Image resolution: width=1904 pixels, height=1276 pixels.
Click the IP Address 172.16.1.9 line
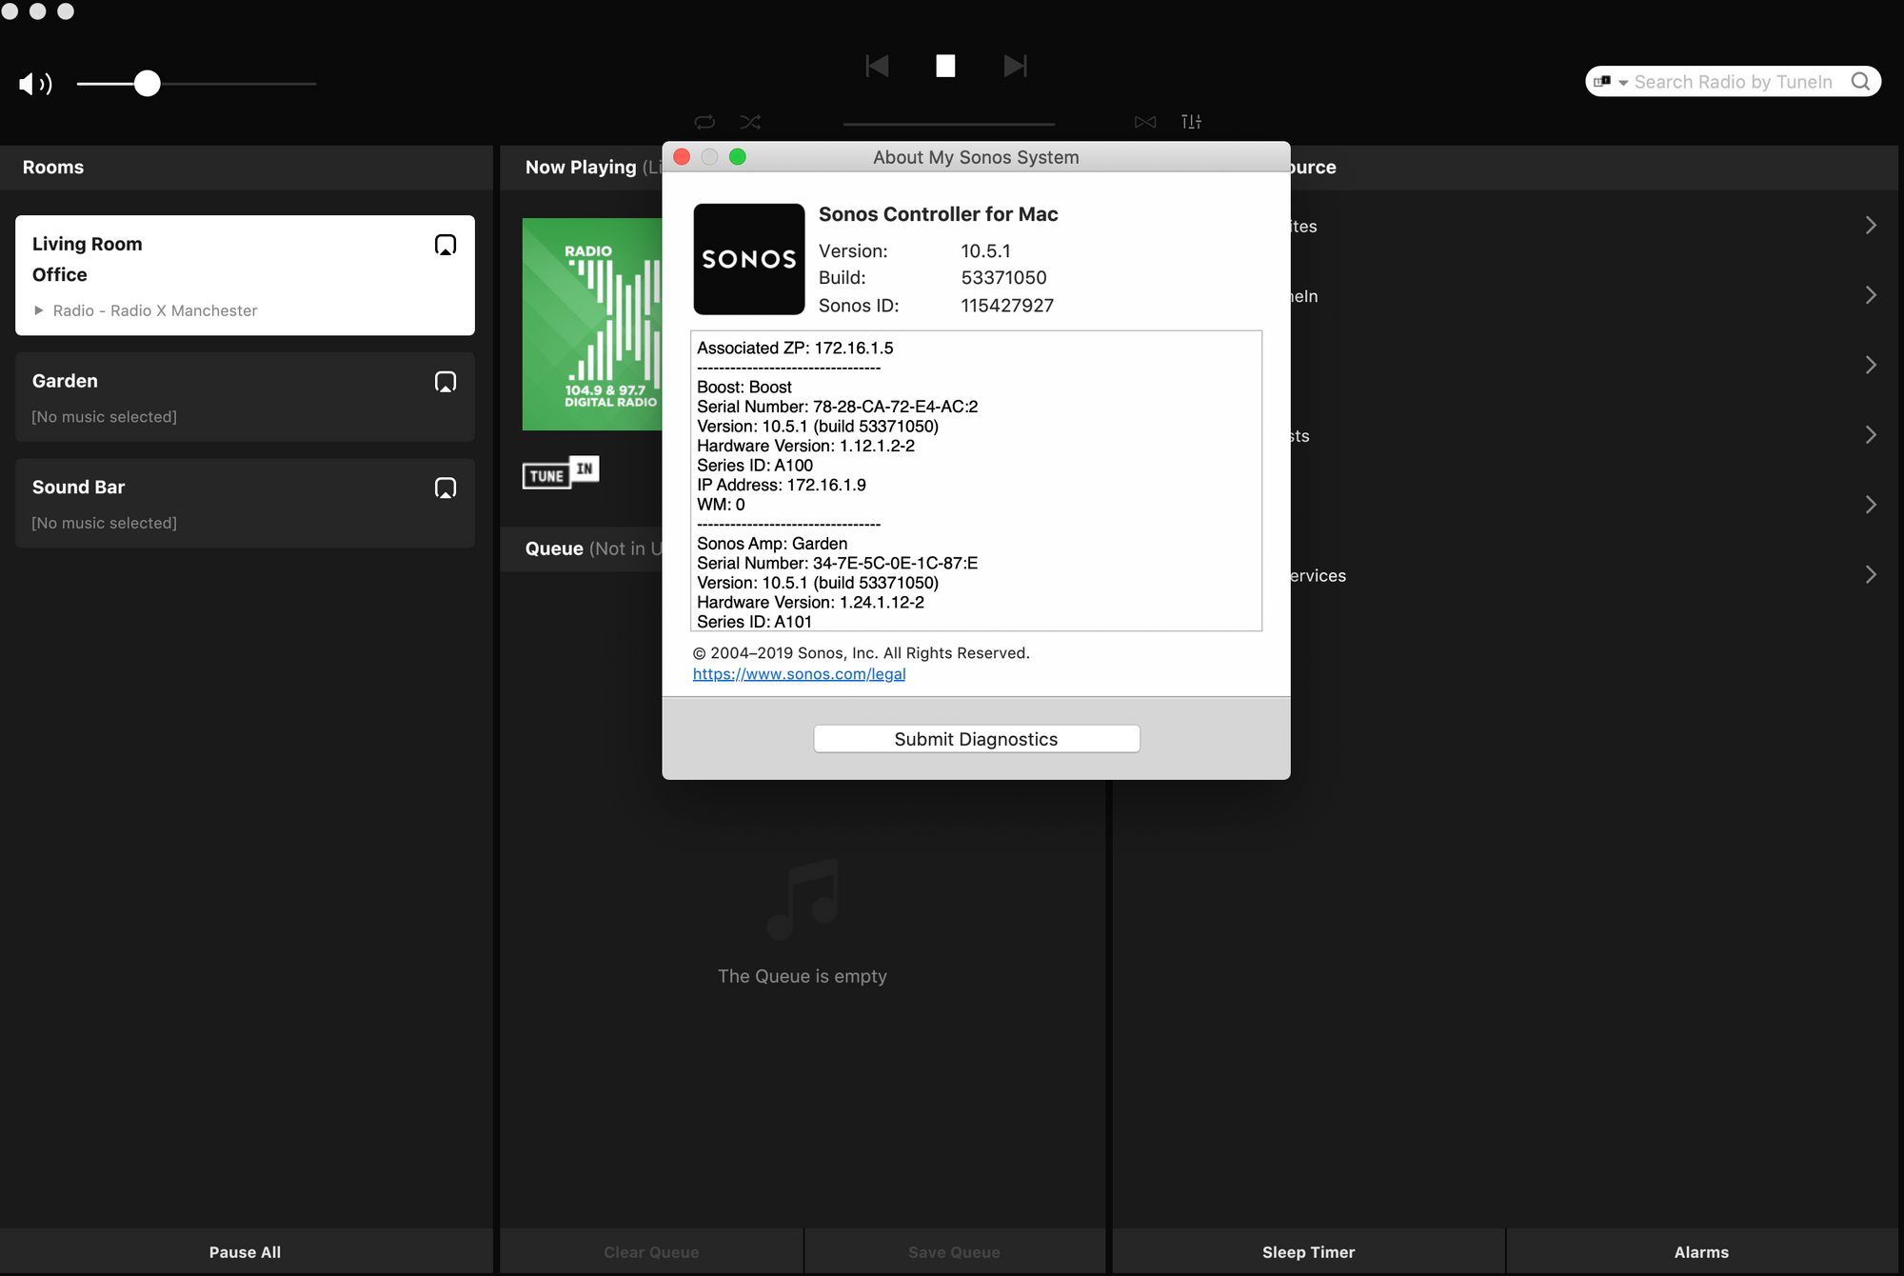tap(781, 485)
